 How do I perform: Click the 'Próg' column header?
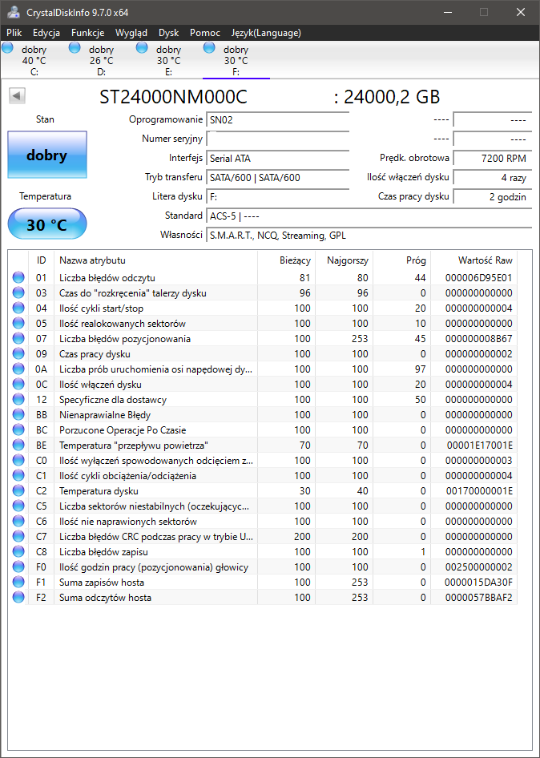pyautogui.click(x=401, y=260)
